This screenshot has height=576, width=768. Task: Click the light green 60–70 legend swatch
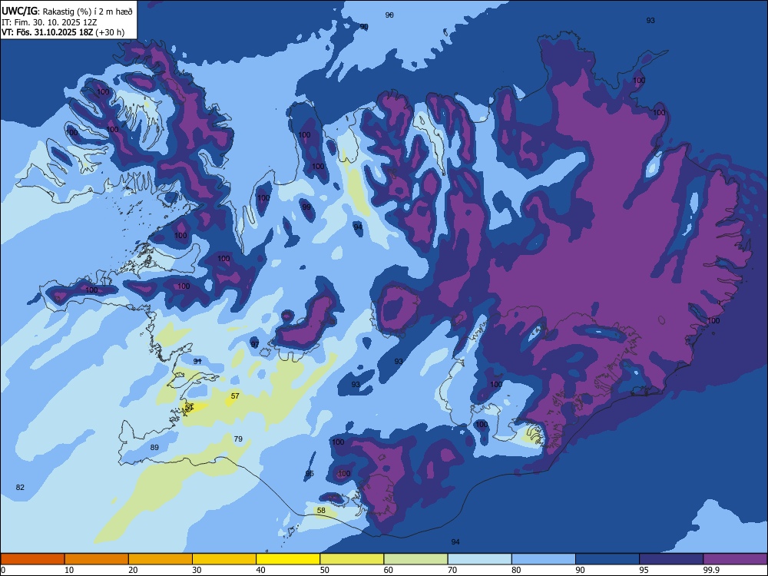[415, 559]
